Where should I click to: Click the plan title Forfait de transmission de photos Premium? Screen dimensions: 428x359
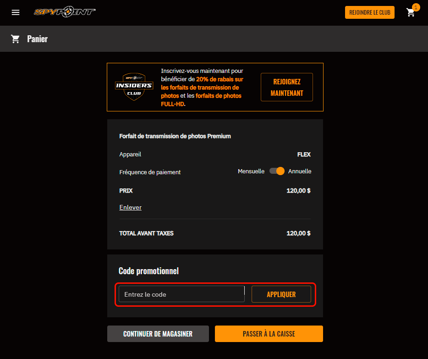(175, 136)
